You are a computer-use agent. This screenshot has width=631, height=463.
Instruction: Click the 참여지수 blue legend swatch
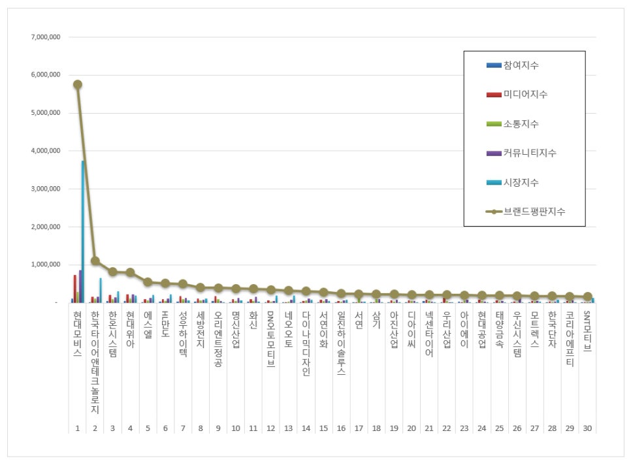pyautogui.click(x=494, y=65)
